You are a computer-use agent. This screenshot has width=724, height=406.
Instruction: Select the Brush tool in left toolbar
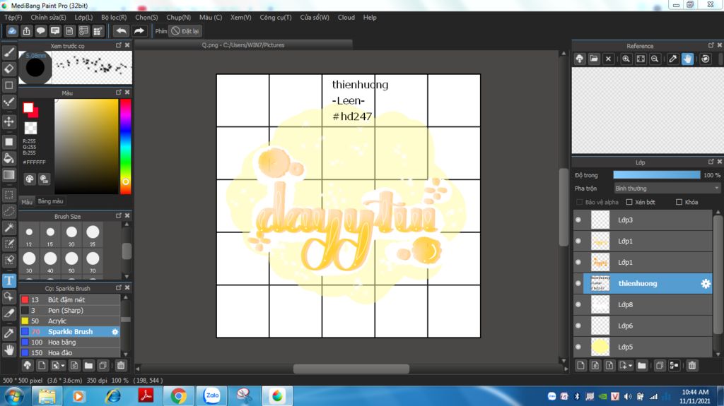pos(8,52)
